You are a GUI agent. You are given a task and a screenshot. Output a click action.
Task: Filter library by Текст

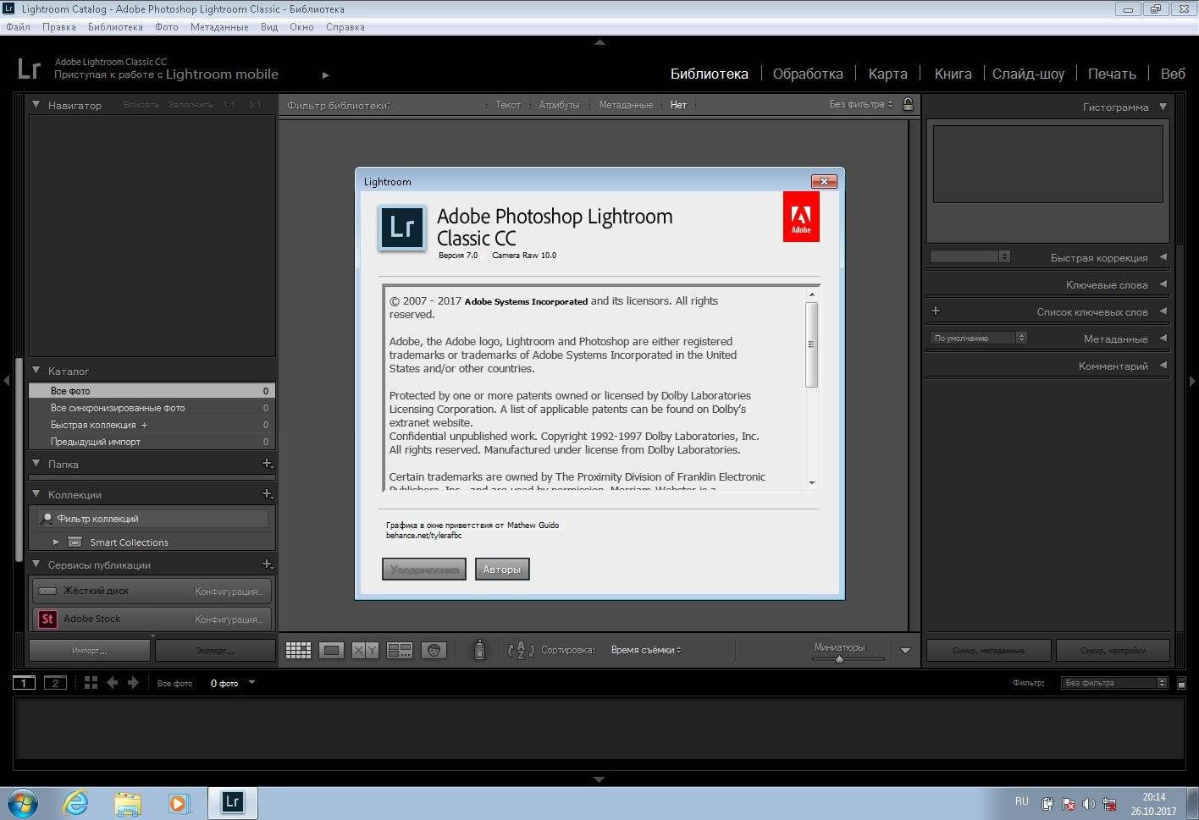point(508,105)
